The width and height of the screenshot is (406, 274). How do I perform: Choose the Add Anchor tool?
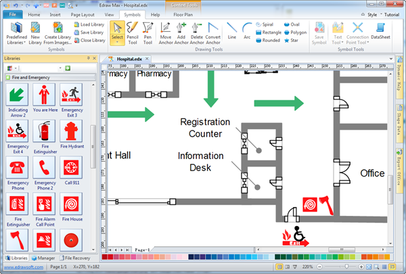click(x=181, y=33)
